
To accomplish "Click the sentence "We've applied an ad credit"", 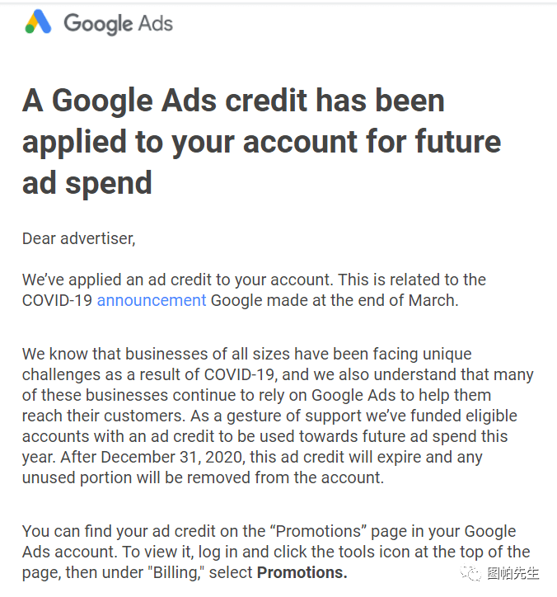I will pyautogui.click(x=178, y=280).
